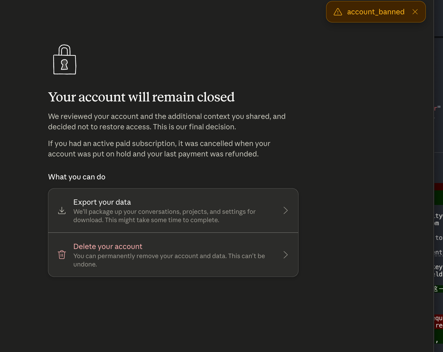Click the padlock illustration icon
Image resolution: width=443 pixels, height=352 pixels.
click(65, 59)
